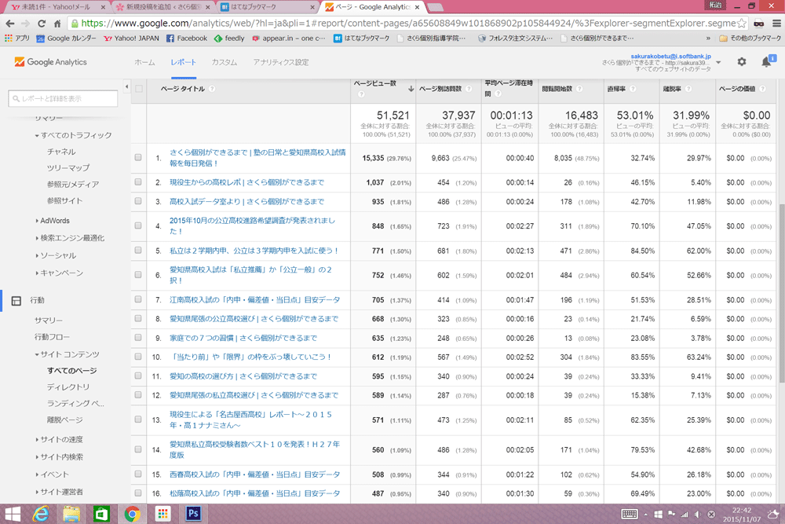Expand the AdWords section in sidebar

pyautogui.click(x=53, y=221)
